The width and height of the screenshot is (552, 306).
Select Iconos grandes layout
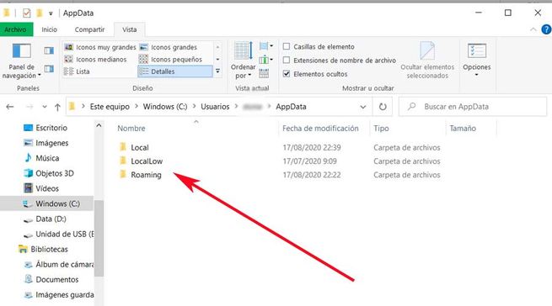(x=169, y=47)
